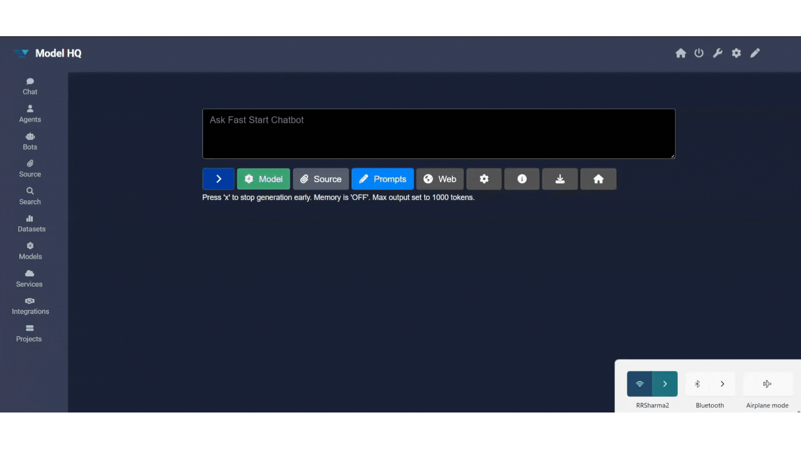
Task: Expand Bluetooth devices chevron
Action: point(723,384)
